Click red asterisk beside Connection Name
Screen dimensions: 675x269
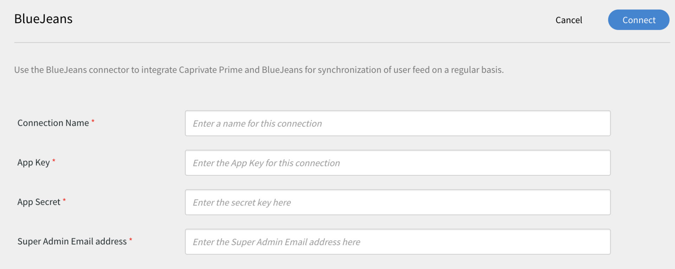coord(93,121)
